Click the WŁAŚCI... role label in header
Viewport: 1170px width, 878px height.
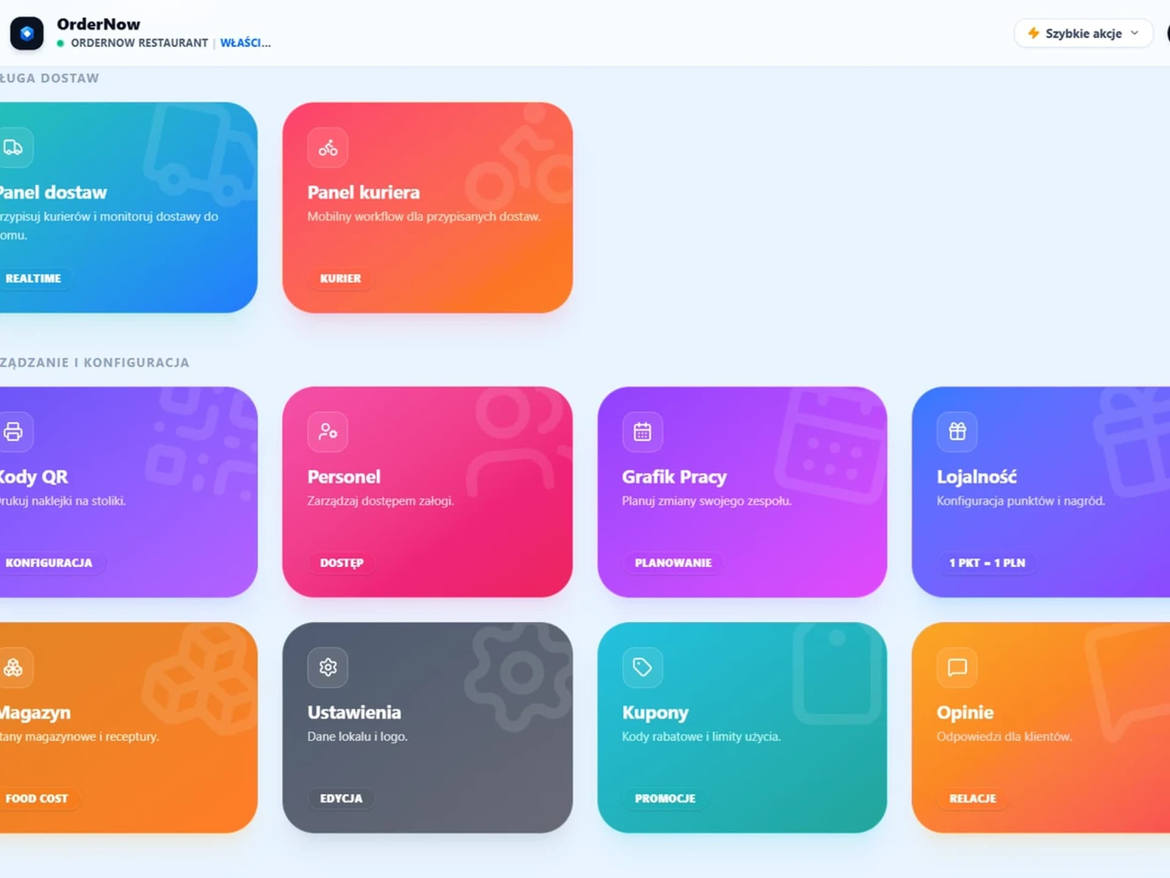coord(246,43)
